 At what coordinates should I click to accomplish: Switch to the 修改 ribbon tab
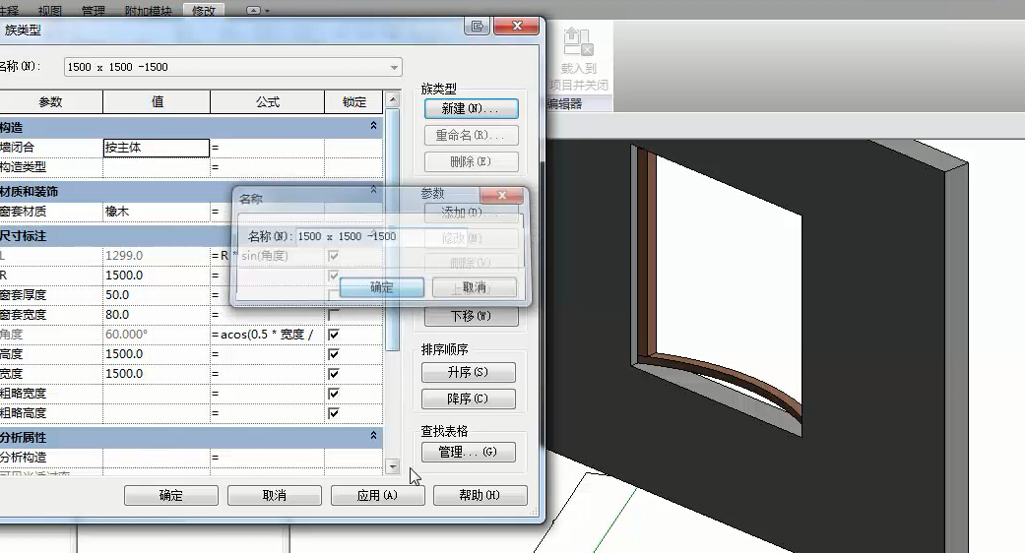(204, 11)
